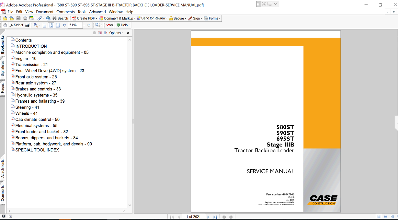This screenshot has width=398, height=220.
Task: Expand the bookmarks Options dropdown
Action: click(116, 33)
